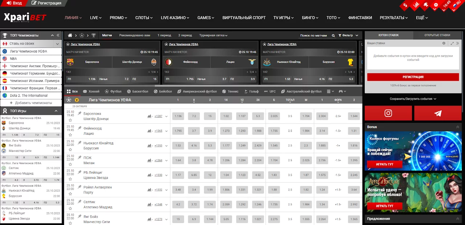
Task: Favorite Селтик – Атлетико Мадрид with star
Action: pos(70,209)
